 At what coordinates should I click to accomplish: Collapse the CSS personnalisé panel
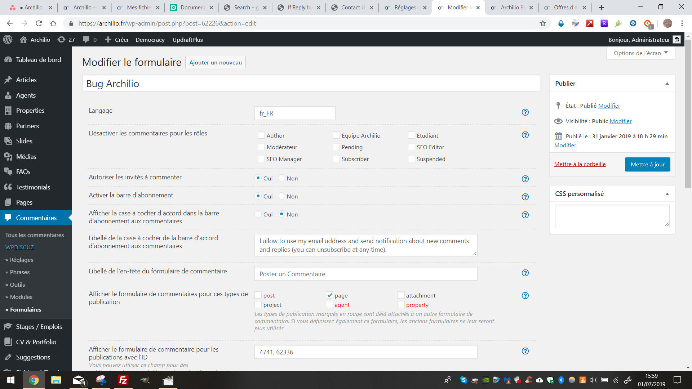click(667, 194)
